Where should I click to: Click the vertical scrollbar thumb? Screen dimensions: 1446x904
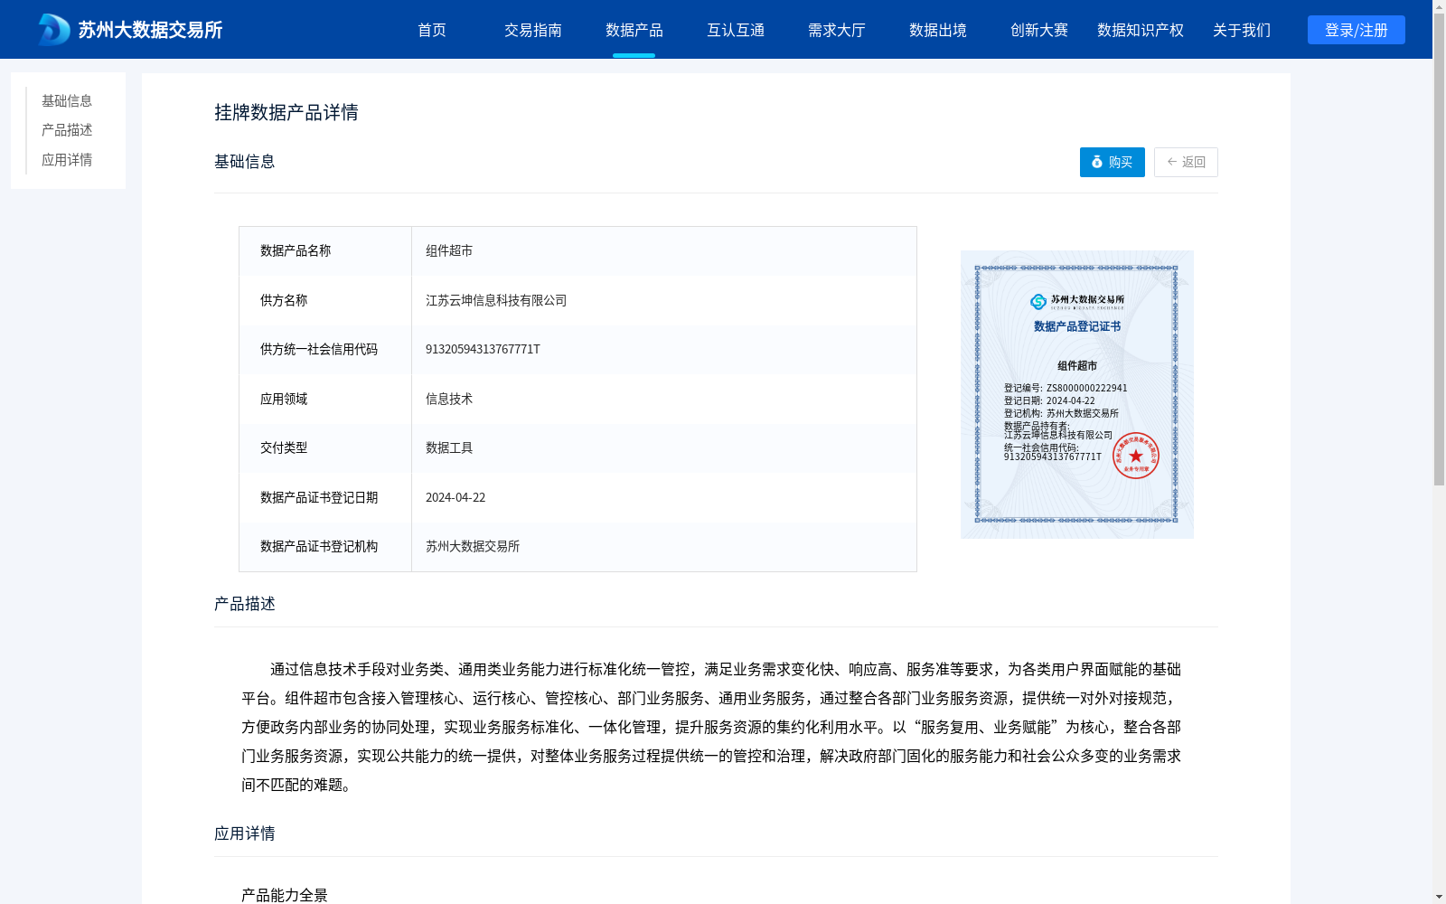[1439, 249]
